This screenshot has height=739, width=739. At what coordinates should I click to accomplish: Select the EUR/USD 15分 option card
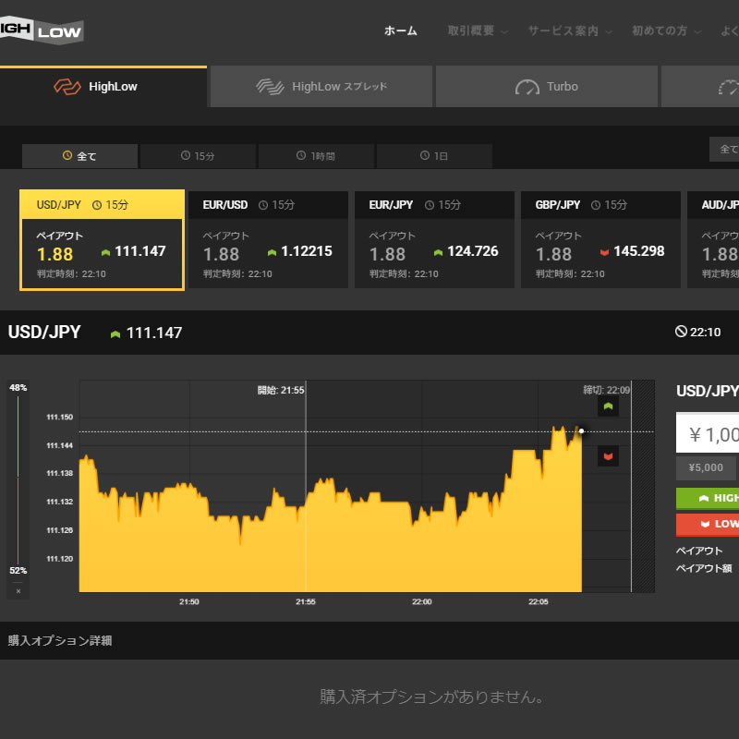click(x=268, y=240)
